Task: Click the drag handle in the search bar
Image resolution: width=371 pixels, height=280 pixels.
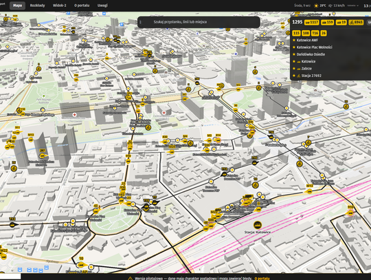Action: pos(141,22)
